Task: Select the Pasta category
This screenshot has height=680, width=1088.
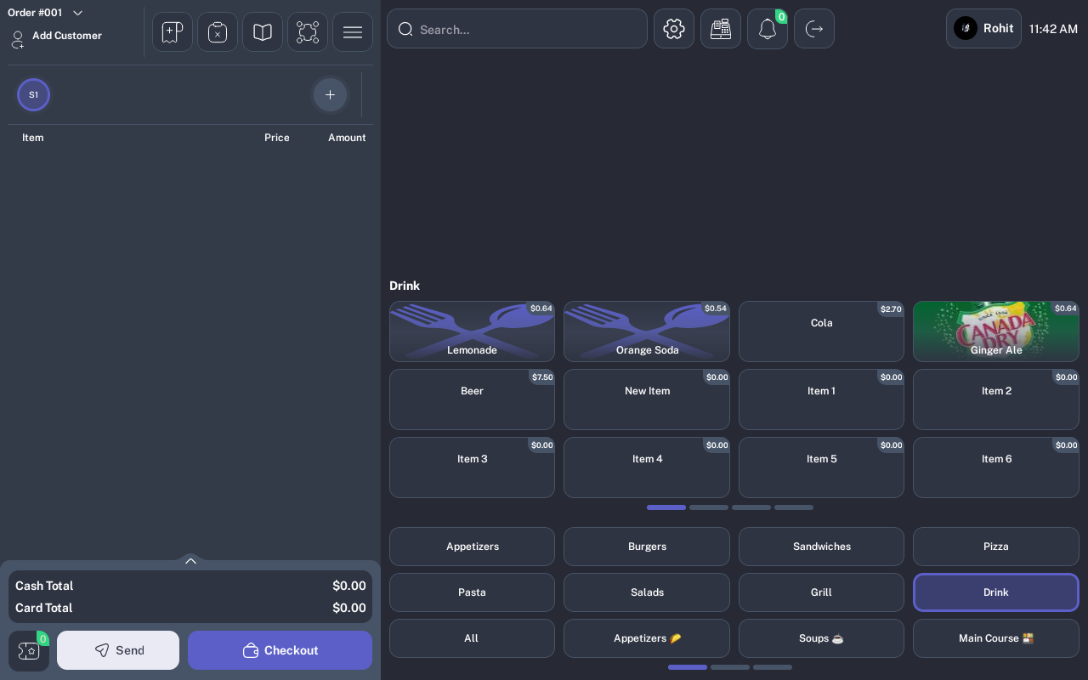Action: (x=472, y=592)
